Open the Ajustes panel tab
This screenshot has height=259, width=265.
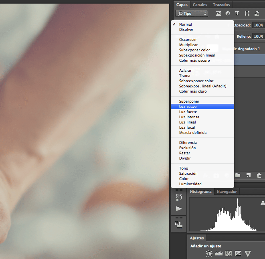tap(197, 238)
